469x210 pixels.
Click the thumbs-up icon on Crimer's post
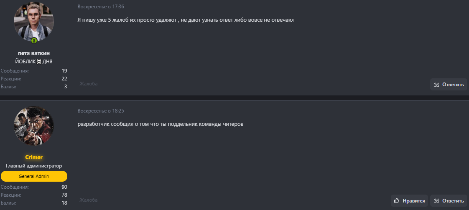[397, 201]
